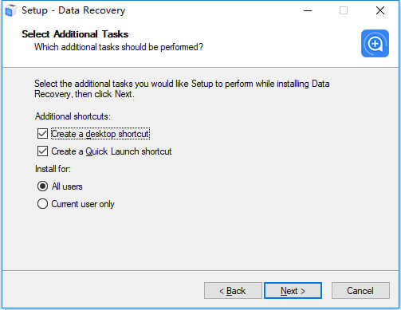Uncheck the desktop shortcut checkbox
Image resolution: width=401 pixels, height=310 pixels.
click(42, 134)
